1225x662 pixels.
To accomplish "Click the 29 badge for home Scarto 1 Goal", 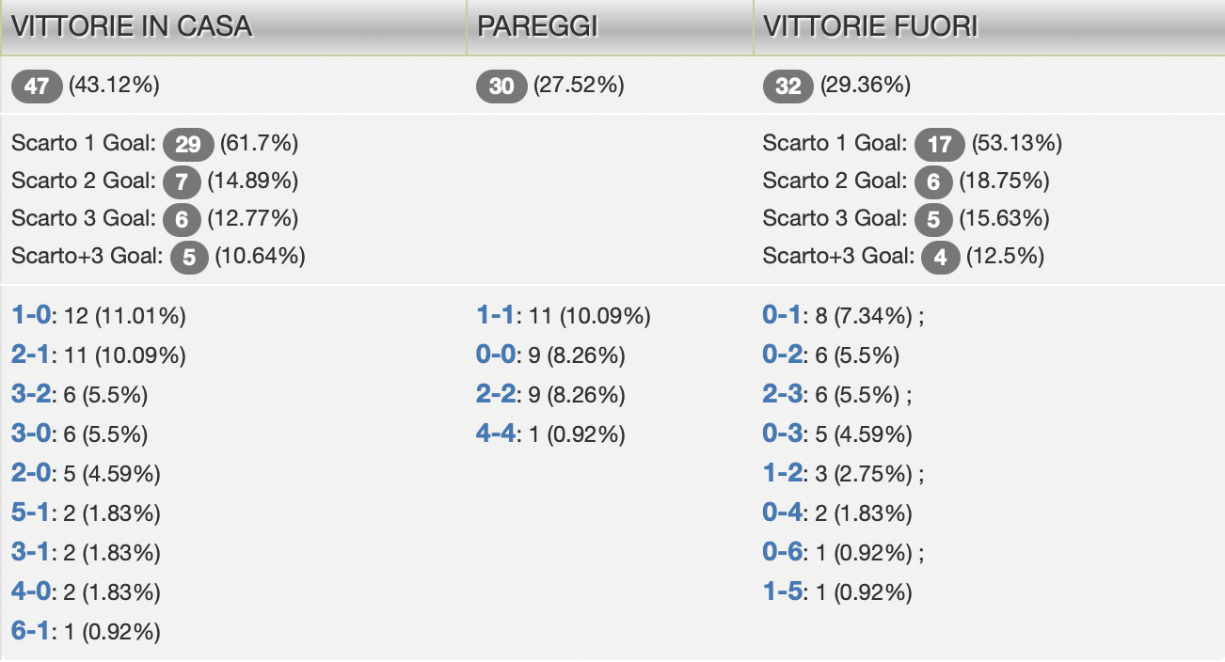I will point(188,145).
